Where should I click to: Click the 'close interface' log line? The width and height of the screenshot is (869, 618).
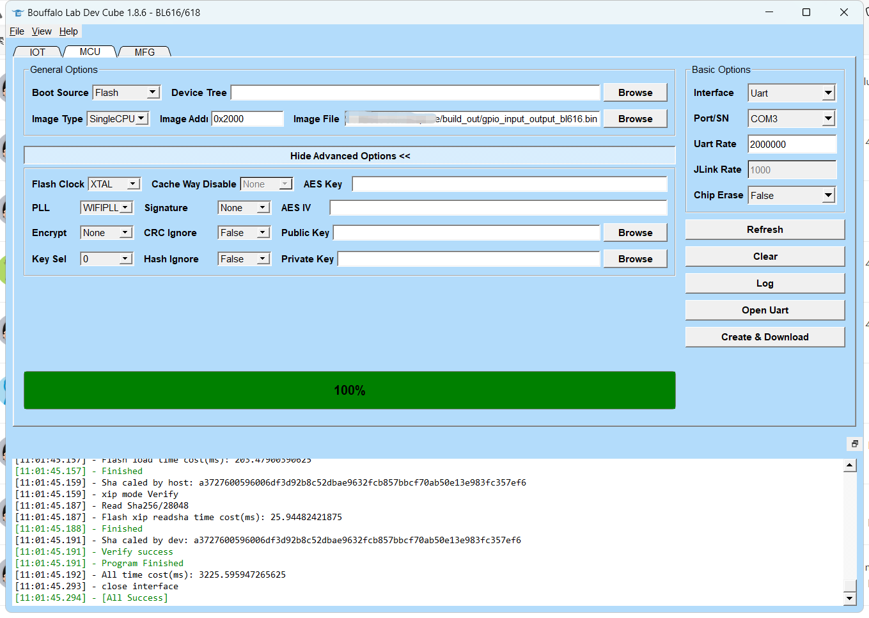coord(97,587)
